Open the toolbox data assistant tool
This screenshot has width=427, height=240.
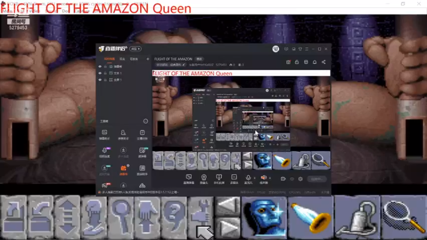[x=142, y=170]
